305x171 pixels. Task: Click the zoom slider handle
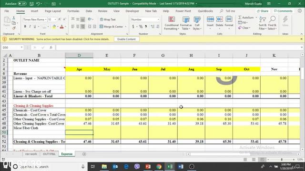[x=282, y=160]
